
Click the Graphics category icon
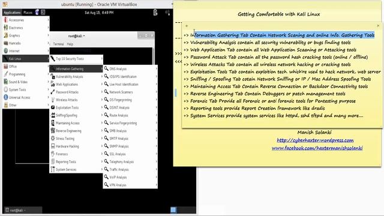coord(6,35)
